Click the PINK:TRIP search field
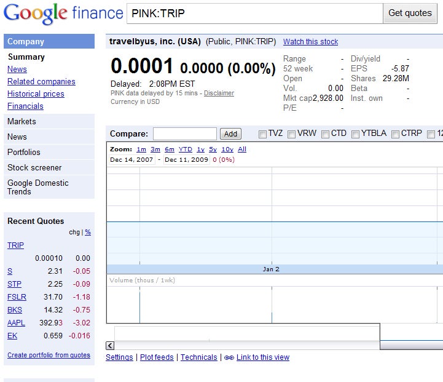Screen dimensions: 443x382 (255, 14)
